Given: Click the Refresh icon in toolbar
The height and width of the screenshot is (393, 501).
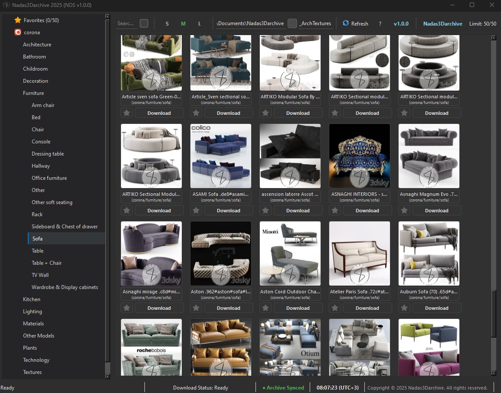Looking at the screenshot, I should pyautogui.click(x=346, y=23).
